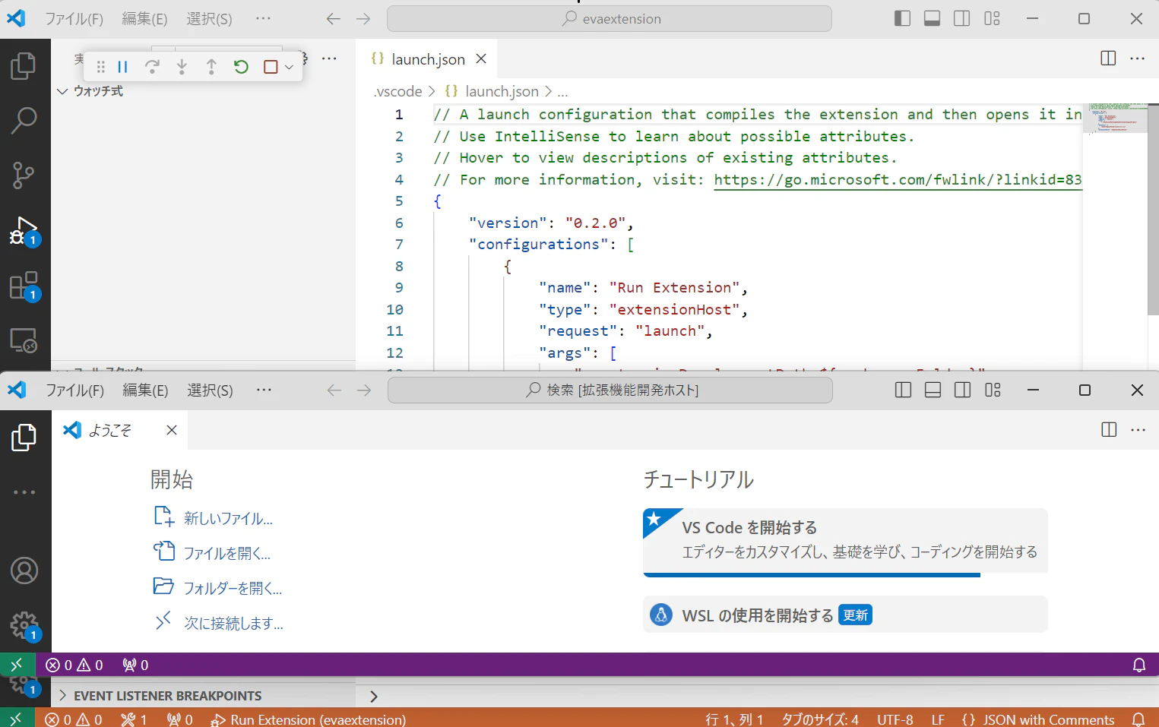Open the go.microsoft.com link in editor
This screenshot has width=1159, height=727.
click(x=898, y=180)
